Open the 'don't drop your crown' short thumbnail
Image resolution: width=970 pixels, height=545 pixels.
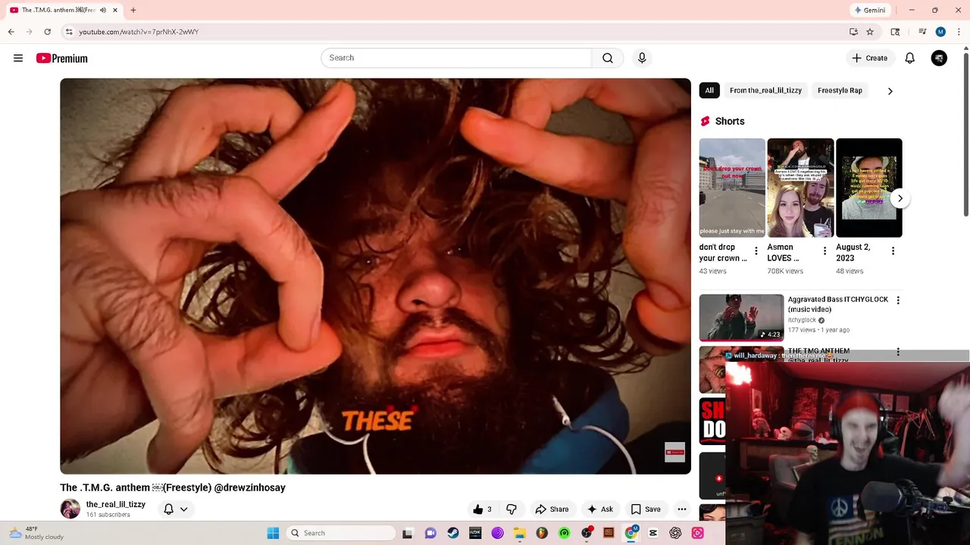[732, 188]
